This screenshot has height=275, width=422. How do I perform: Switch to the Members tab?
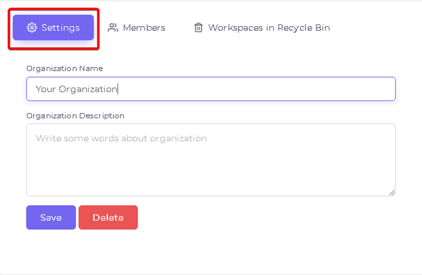(x=136, y=27)
